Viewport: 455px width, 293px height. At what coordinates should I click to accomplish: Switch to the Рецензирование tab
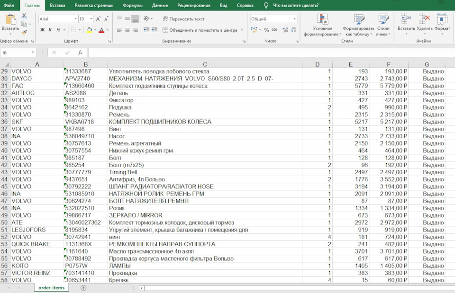(x=194, y=5)
